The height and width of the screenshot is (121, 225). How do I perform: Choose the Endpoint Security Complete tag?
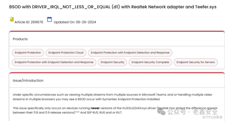pyautogui.click(x=150, y=62)
